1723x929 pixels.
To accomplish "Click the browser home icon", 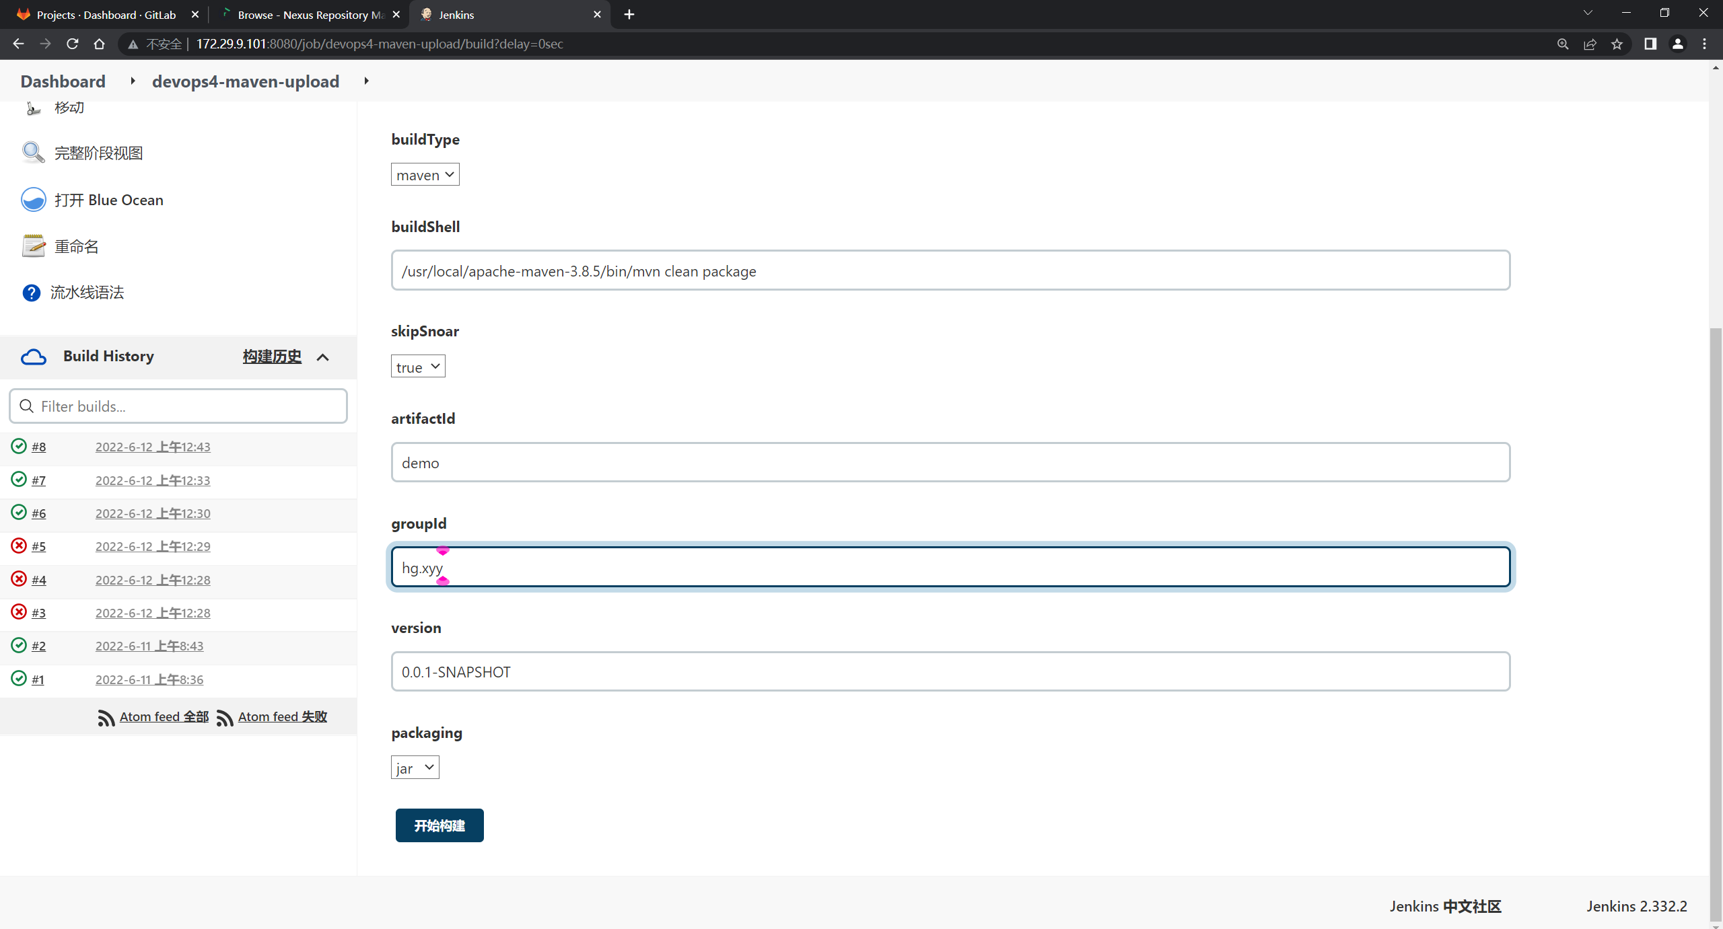I will (x=100, y=44).
